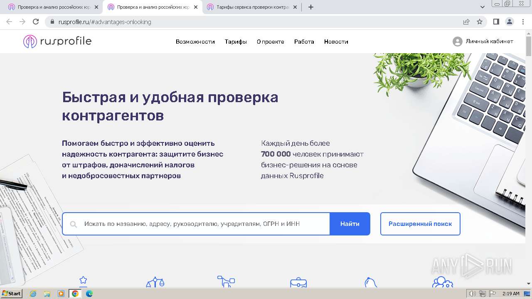Click the people with gear feature icon
This screenshot has width=532, height=299.
pyautogui.click(x=442, y=282)
